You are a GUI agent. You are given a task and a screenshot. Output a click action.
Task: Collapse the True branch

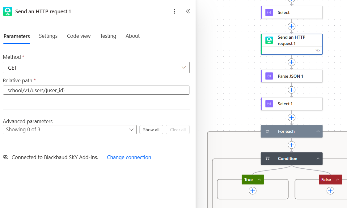point(259,180)
